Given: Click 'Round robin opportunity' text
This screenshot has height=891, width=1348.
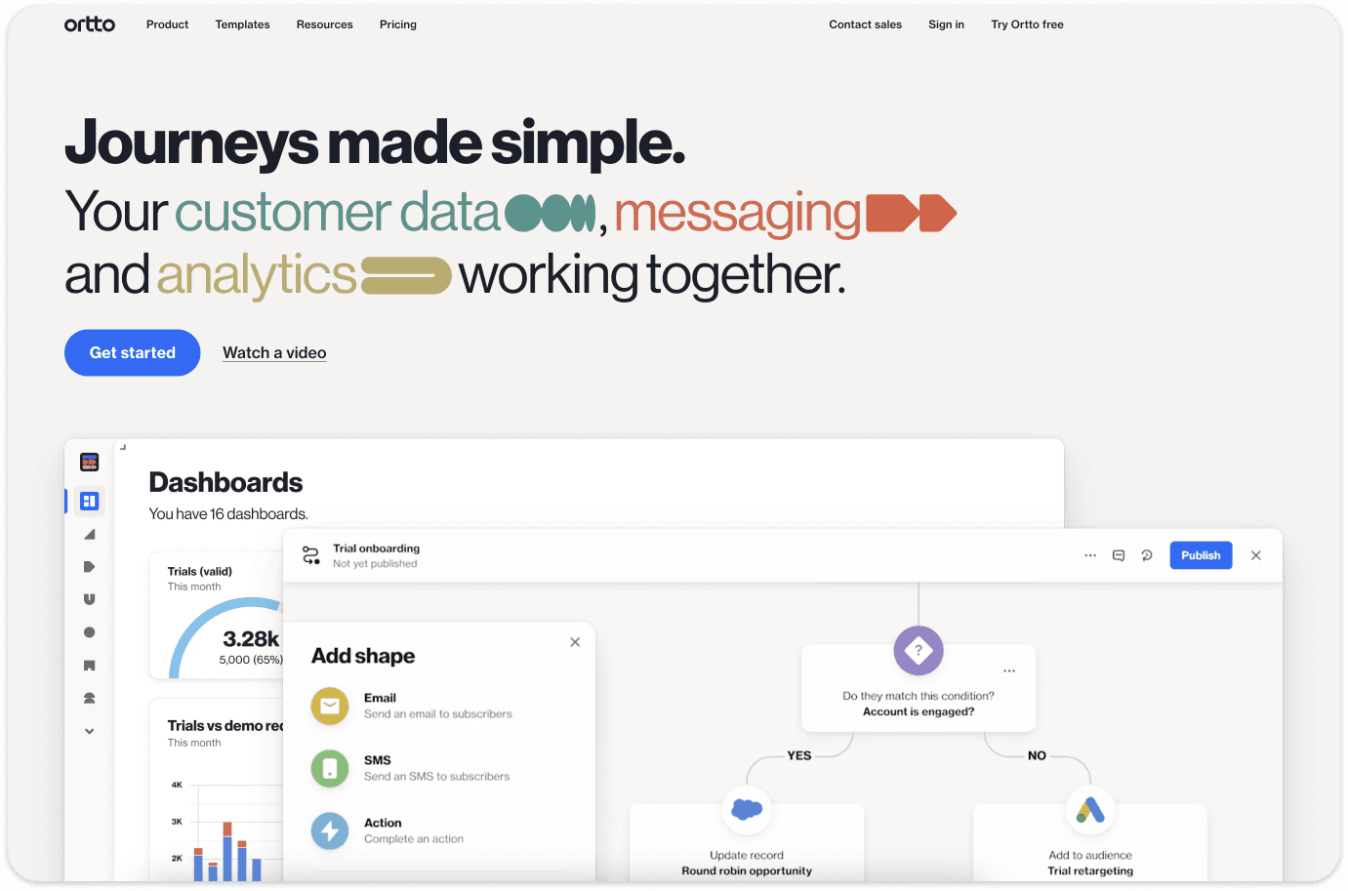Looking at the screenshot, I should (x=747, y=871).
